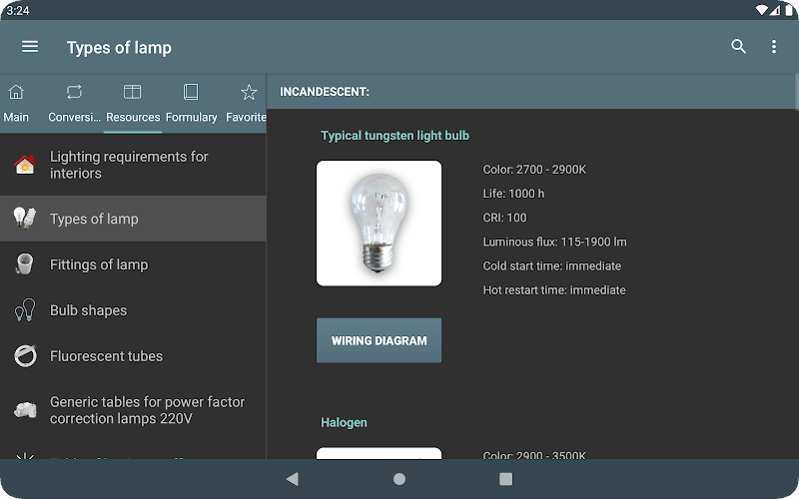Select Types of lamp list item
Viewport: 799px width, 499px height.
click(x=94, y=219)
